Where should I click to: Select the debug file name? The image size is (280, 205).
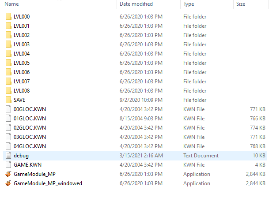(x=21, y=156)
